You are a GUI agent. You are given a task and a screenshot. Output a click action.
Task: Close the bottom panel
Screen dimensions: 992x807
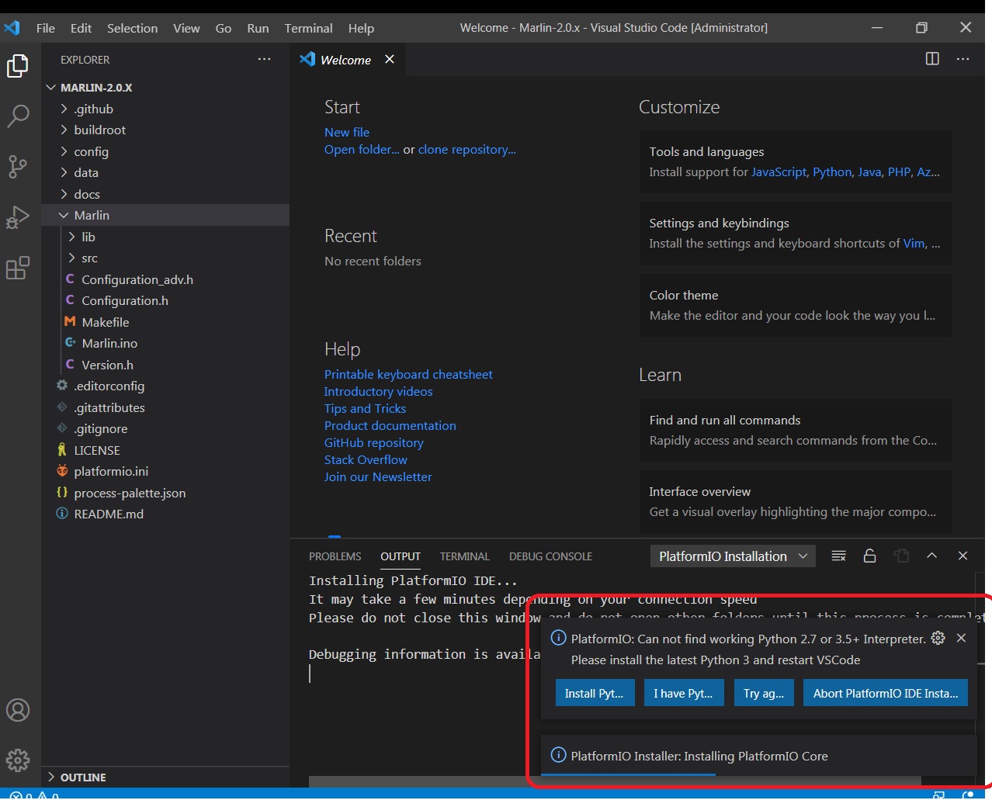click(x=963, y=556)
